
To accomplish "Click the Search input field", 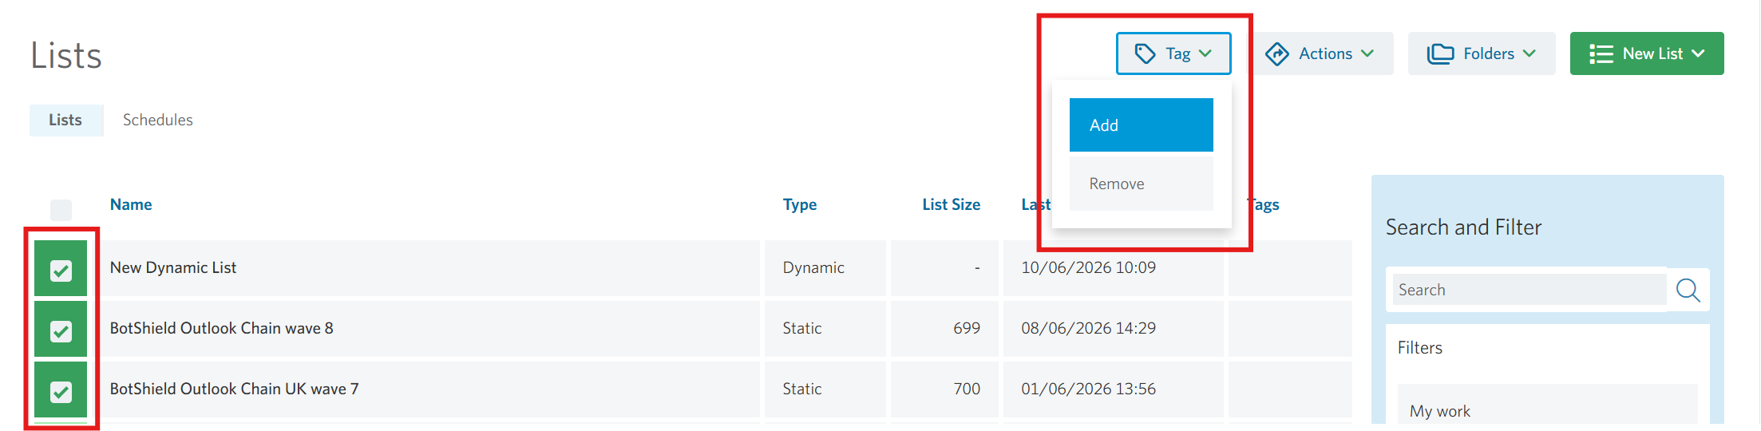I will [1529, 290].
